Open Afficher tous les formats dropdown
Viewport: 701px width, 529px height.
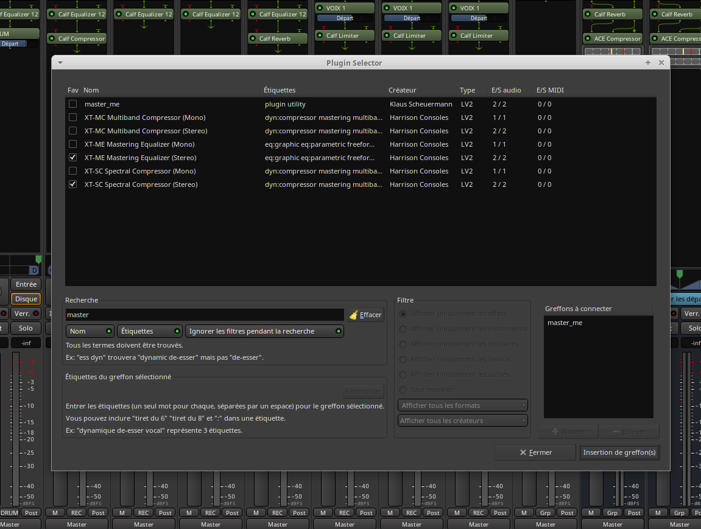[x=463, y=405]
